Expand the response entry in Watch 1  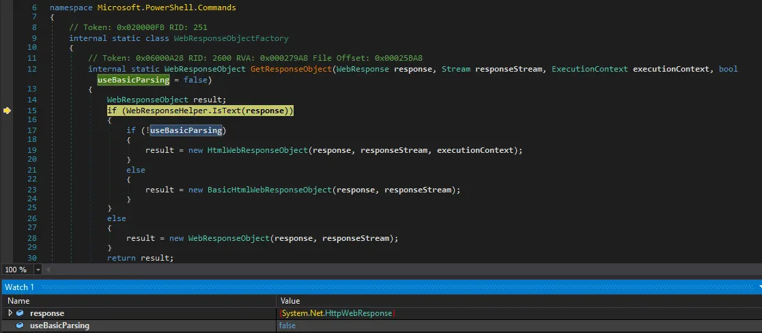pos(11,313)
